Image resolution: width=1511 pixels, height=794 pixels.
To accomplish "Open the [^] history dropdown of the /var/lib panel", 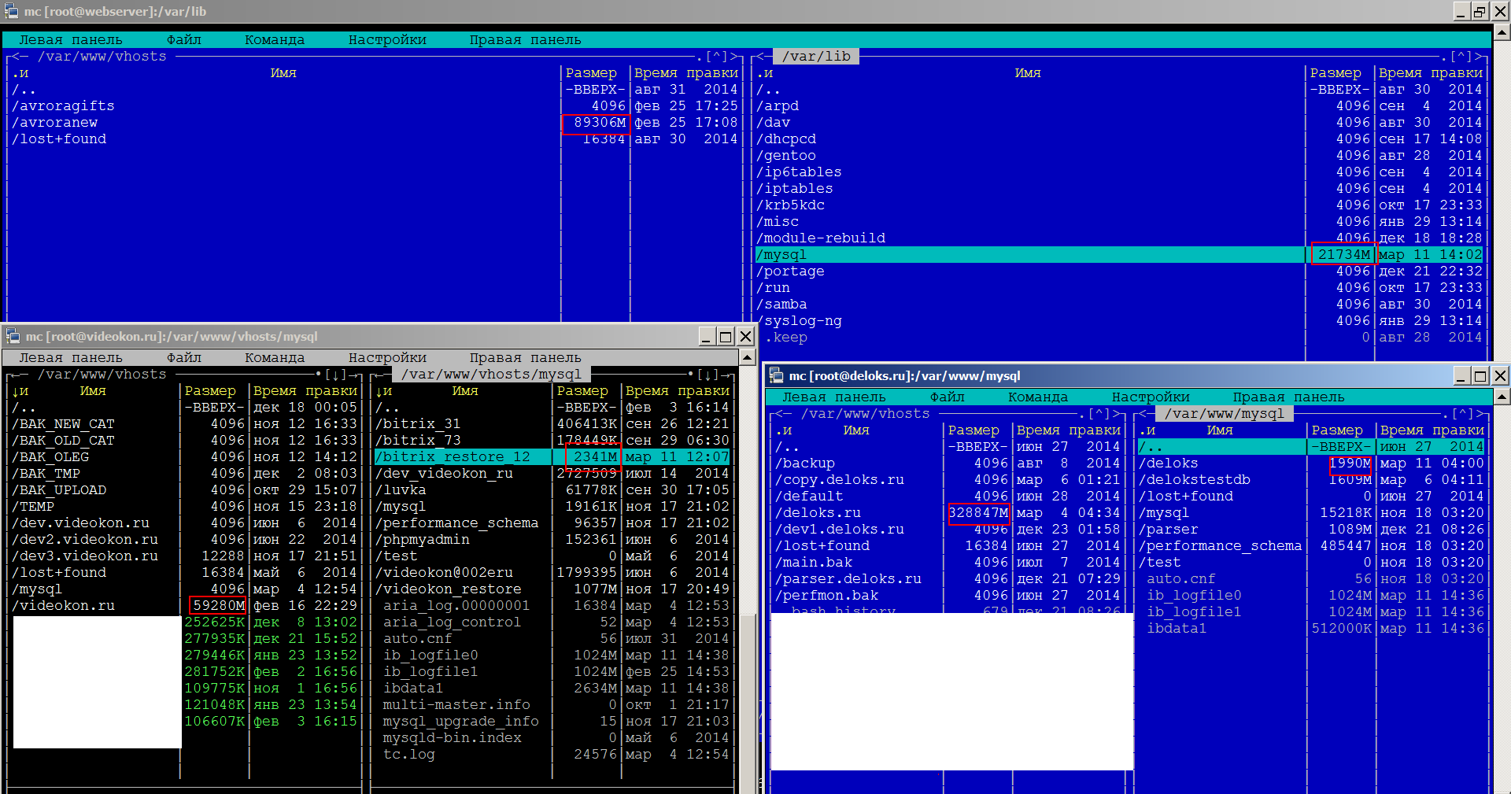I will tap(1461, 57).
